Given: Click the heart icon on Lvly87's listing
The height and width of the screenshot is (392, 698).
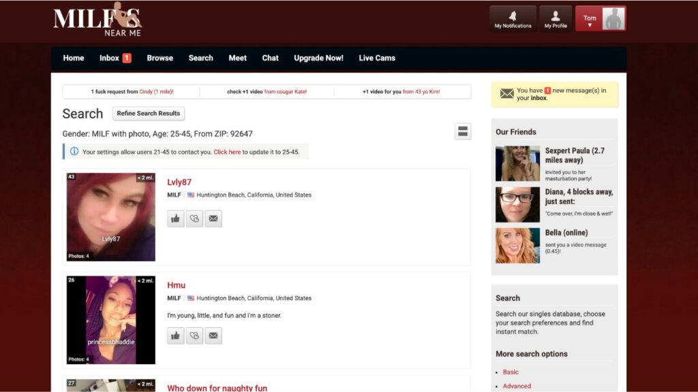Looking at the screenshot, I should [x=195, y=218].
